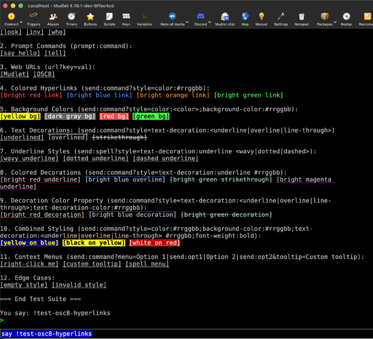Click the [bright orange link]

pyautogui.click(x=173, y=95)
